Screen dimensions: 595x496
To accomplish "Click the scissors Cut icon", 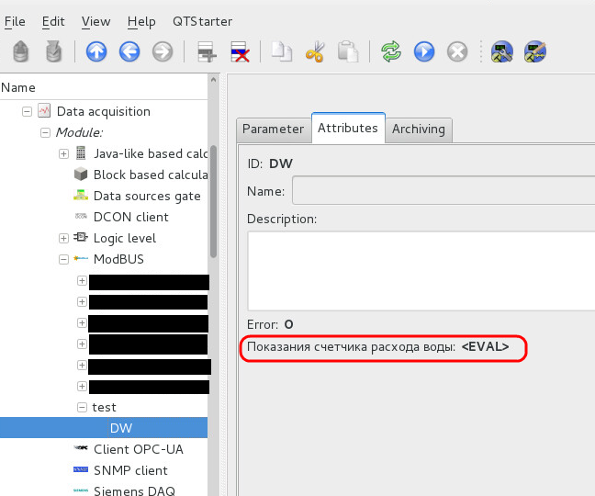I will 315,51.
